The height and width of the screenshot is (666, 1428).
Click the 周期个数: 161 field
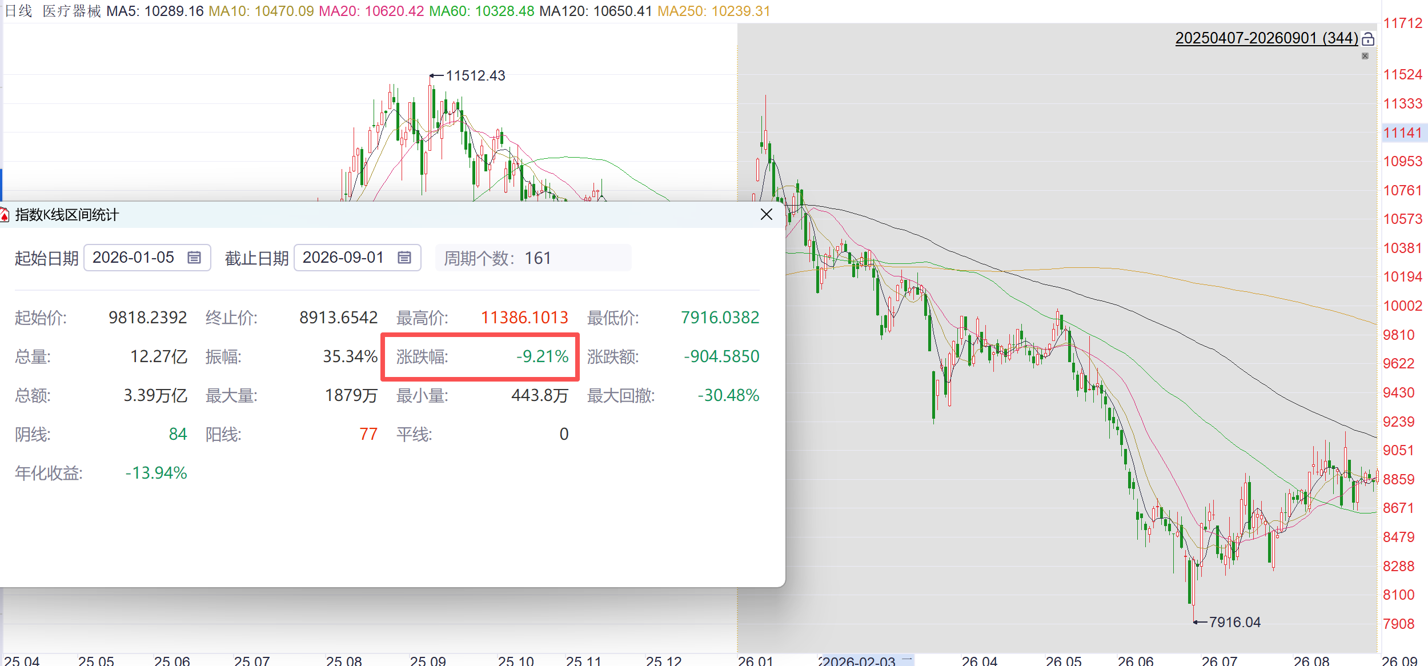pos(533,258)
